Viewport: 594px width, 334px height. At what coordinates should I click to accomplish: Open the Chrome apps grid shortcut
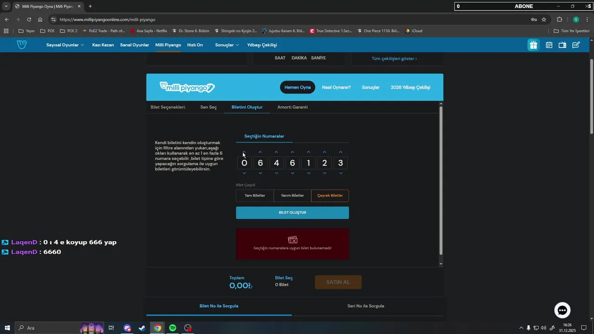click(6, 31)
